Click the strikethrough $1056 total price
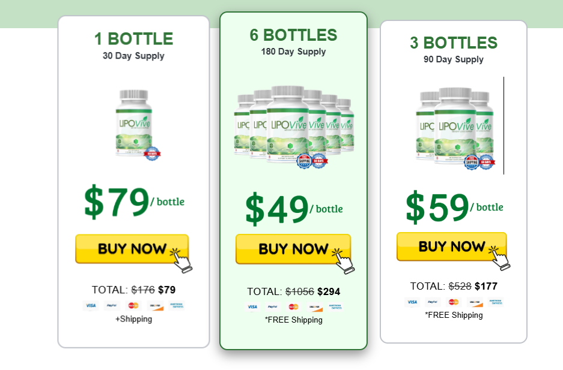The width and height of the screenshot is (563, 370). (300, 292)
